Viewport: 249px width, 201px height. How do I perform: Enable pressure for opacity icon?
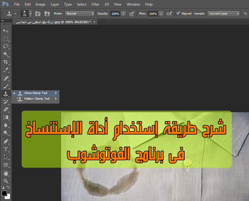(x=132, y=14)
